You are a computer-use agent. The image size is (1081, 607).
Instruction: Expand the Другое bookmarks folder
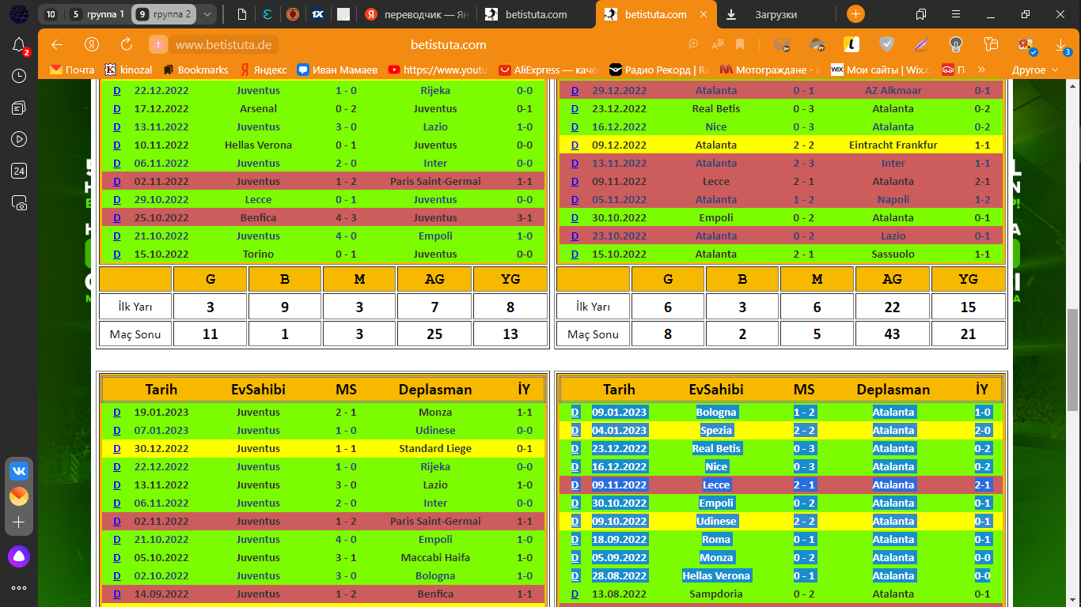pos(1035,70)
